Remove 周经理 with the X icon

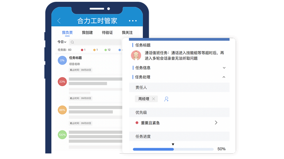154,99
